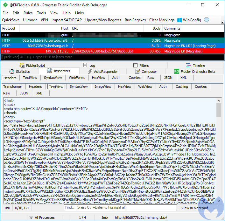Image resolution: width=225 pixels, height=221 pixels.
Task: Click the Comments column header
Action: 193,28
